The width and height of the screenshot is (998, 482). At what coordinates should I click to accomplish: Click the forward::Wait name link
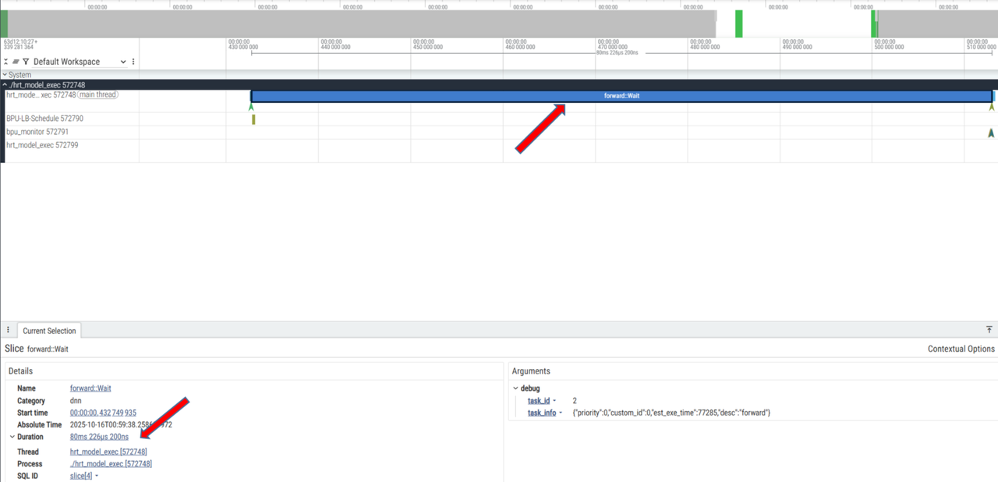[90, 388]
